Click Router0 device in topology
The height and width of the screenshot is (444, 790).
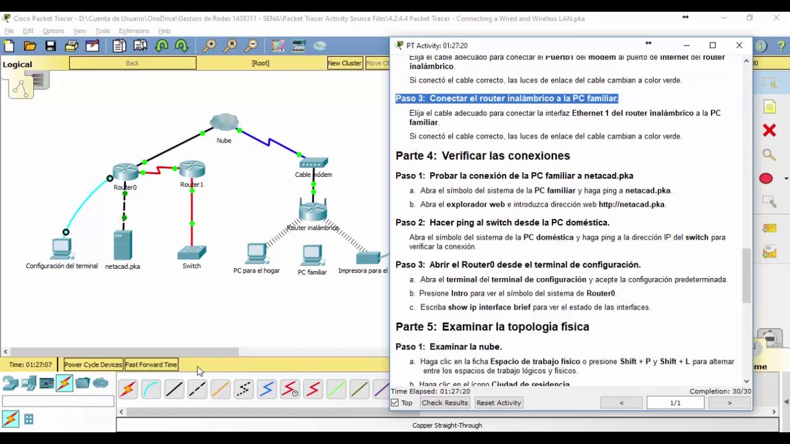(125, 172)
